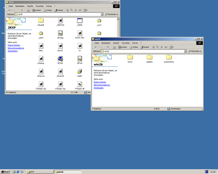Open the ? help menu in win2k window
Image resolution: width=218 pixels, height=174 pixels.
(x=141, y=43)
